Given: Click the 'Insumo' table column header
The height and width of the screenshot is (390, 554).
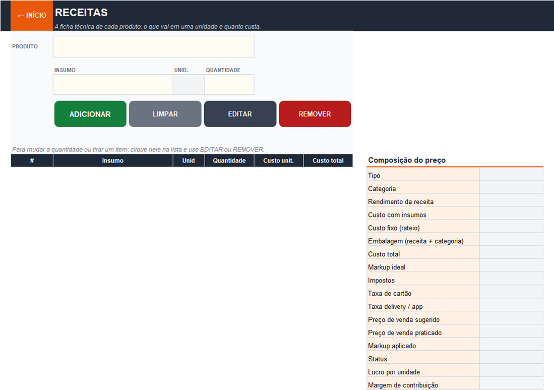Looking at the screenshot, I should 113,160.
